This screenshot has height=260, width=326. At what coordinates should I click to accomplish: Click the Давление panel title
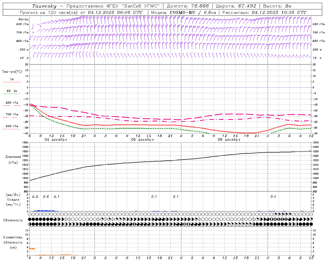pyautogui.click(x=13, y=157)
